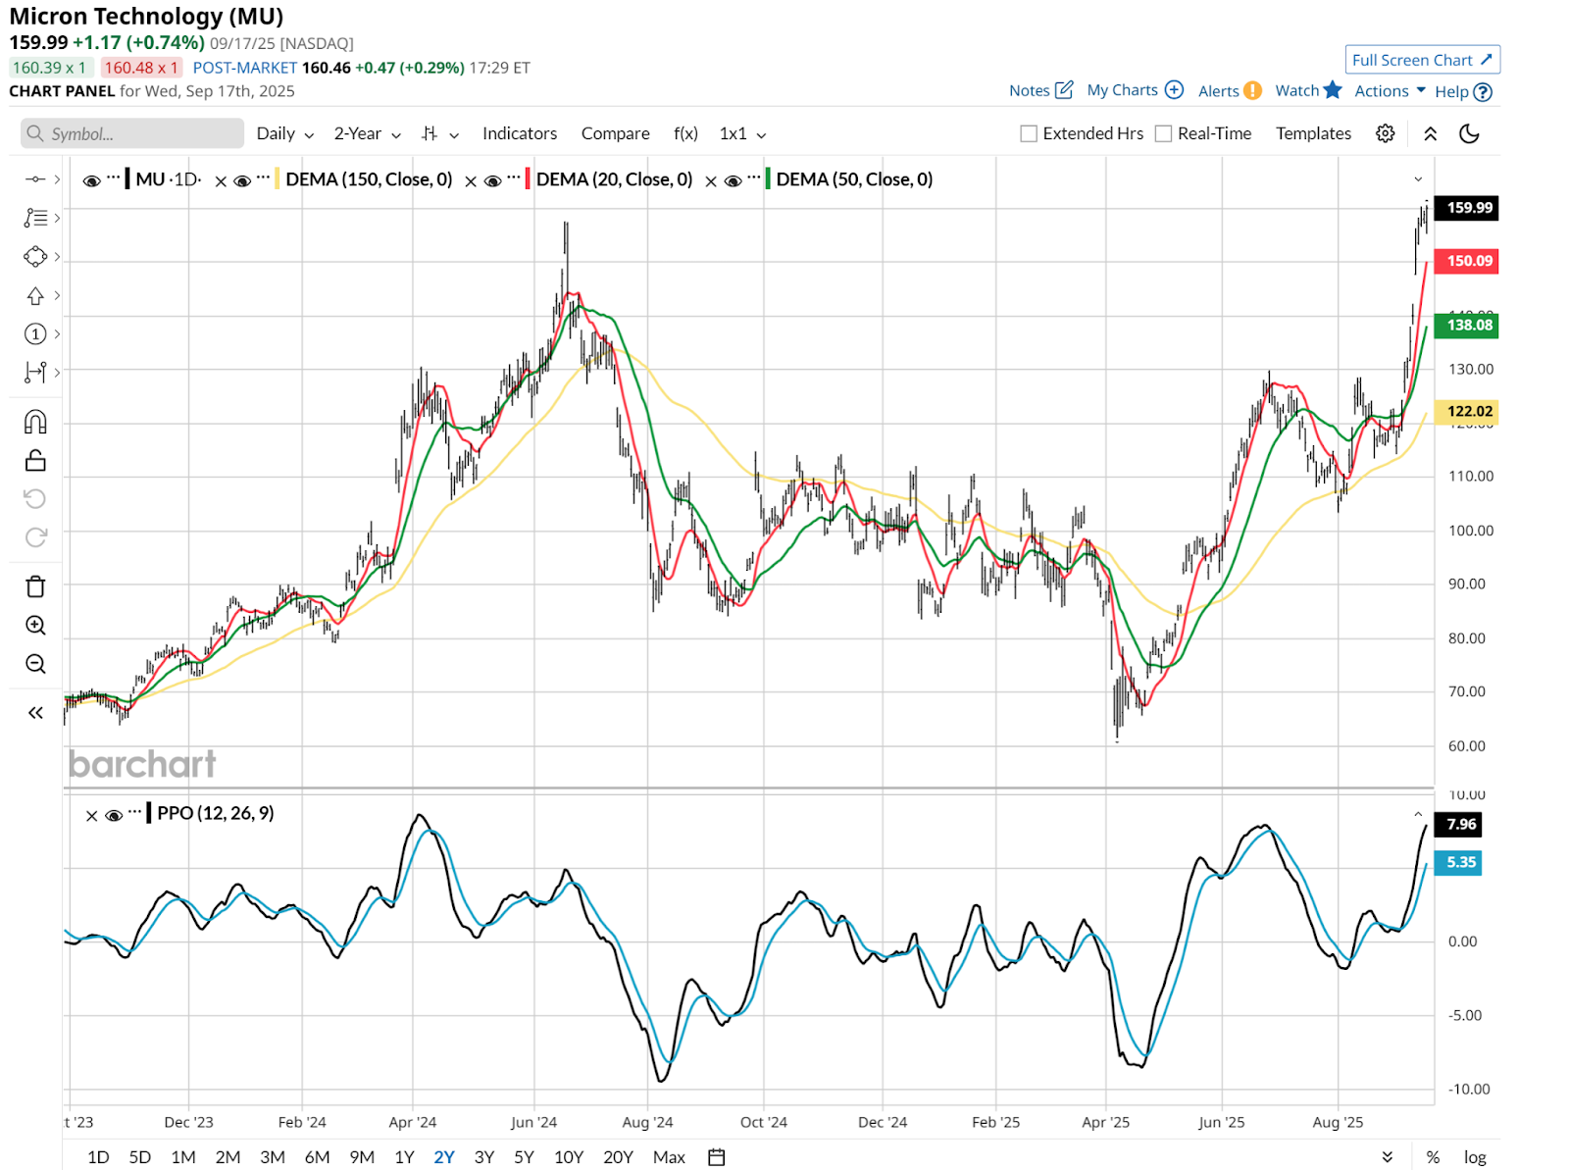
Task: Select the arrow marker tool
Action: click(35, 295)
